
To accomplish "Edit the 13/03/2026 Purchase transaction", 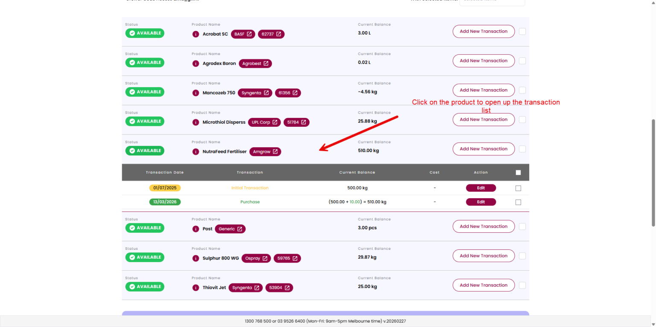I will (x=480, y=202).
